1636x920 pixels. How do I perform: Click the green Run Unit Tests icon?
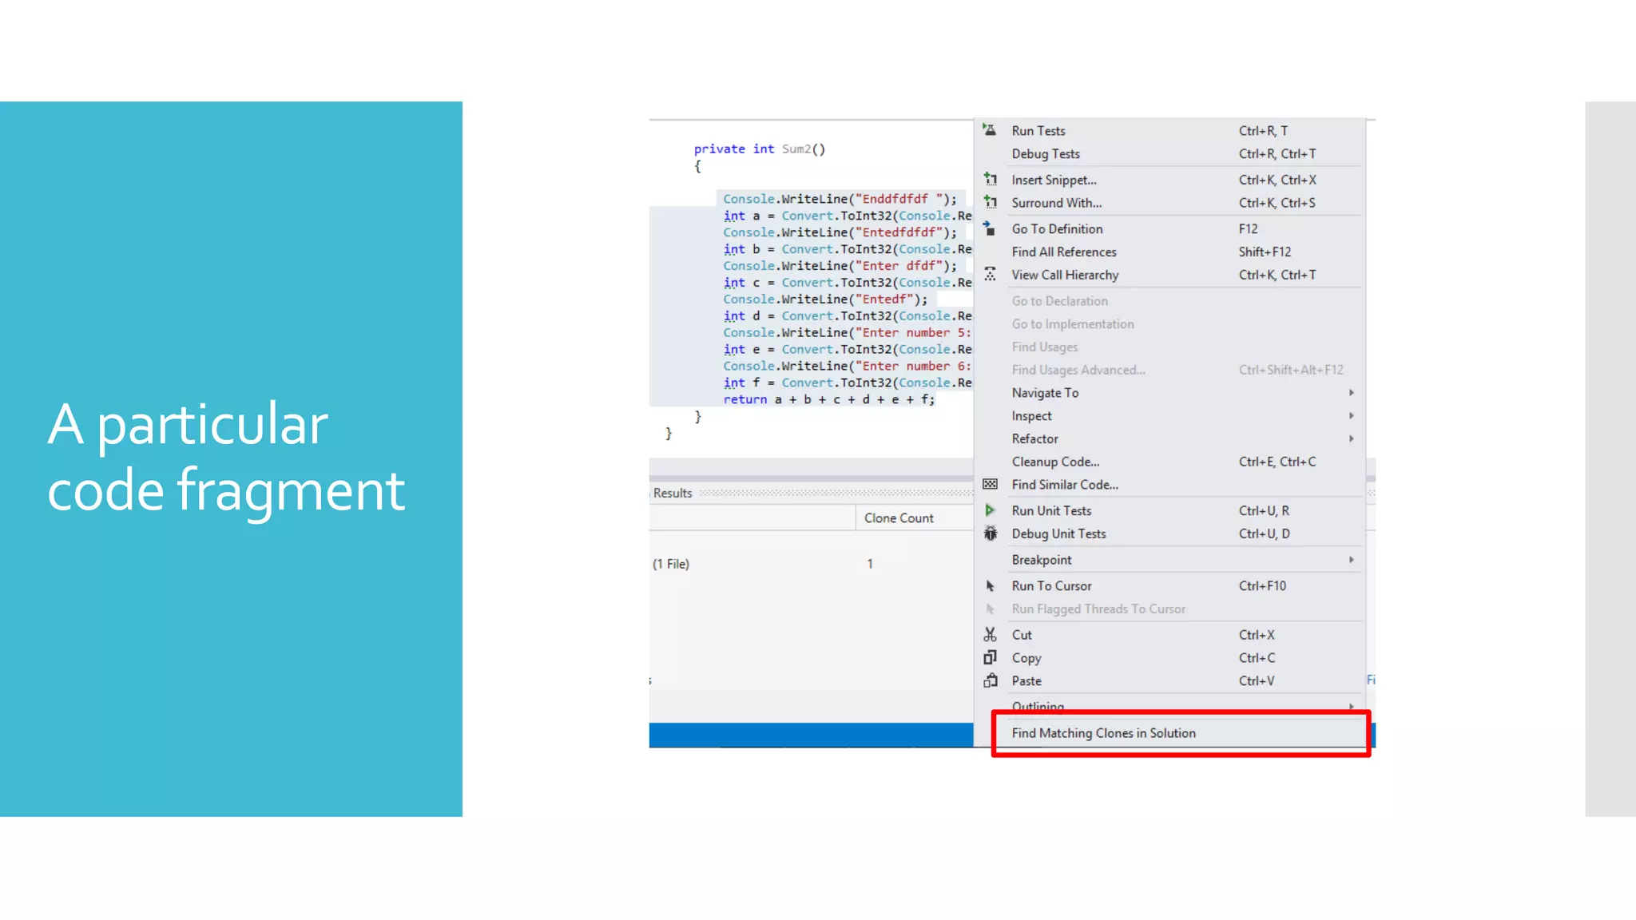click(990, 510)
